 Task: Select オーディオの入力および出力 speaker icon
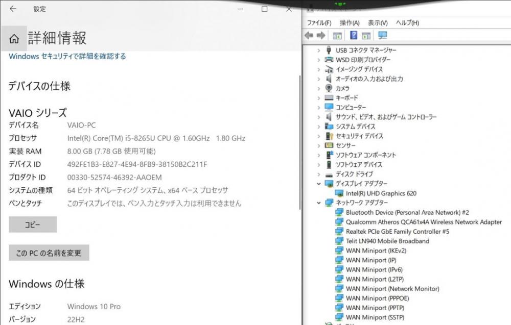(x=329, y=79)
